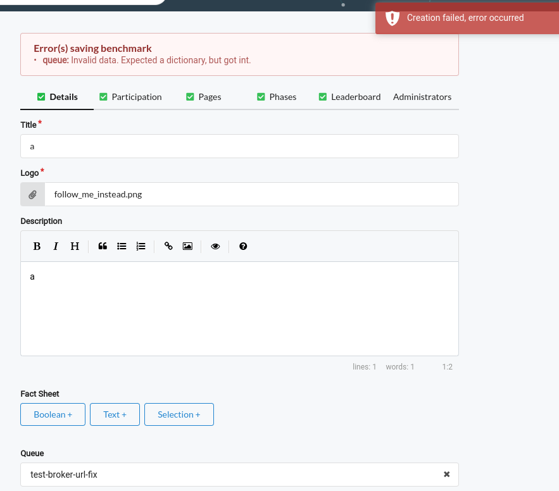Open the markdown editor help

243,246
